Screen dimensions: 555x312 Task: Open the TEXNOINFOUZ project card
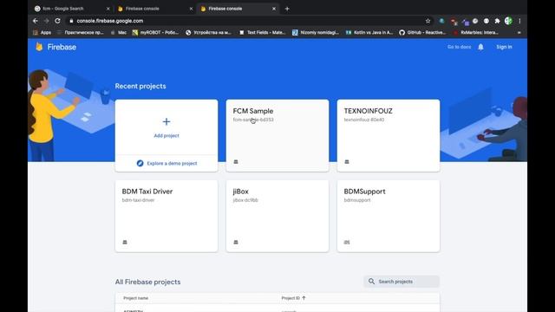[x=388, y=135]
